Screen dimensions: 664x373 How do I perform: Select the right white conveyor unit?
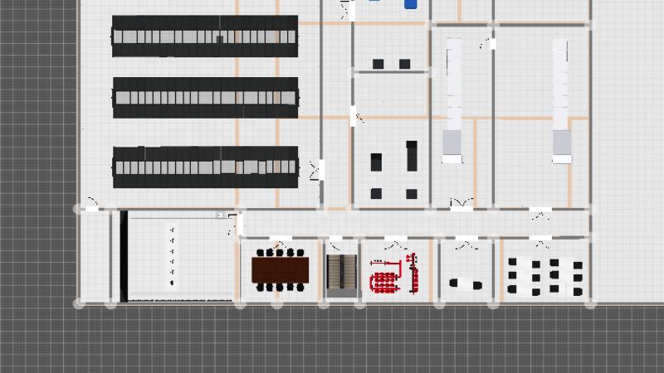[562, 99]
